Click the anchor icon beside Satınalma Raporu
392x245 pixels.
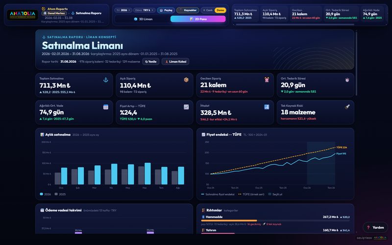pos(73,13)
